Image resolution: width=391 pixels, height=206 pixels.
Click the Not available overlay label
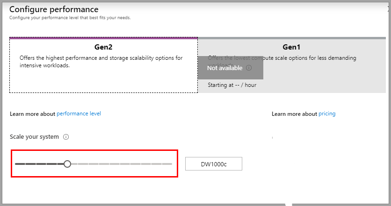coord(224,68)
